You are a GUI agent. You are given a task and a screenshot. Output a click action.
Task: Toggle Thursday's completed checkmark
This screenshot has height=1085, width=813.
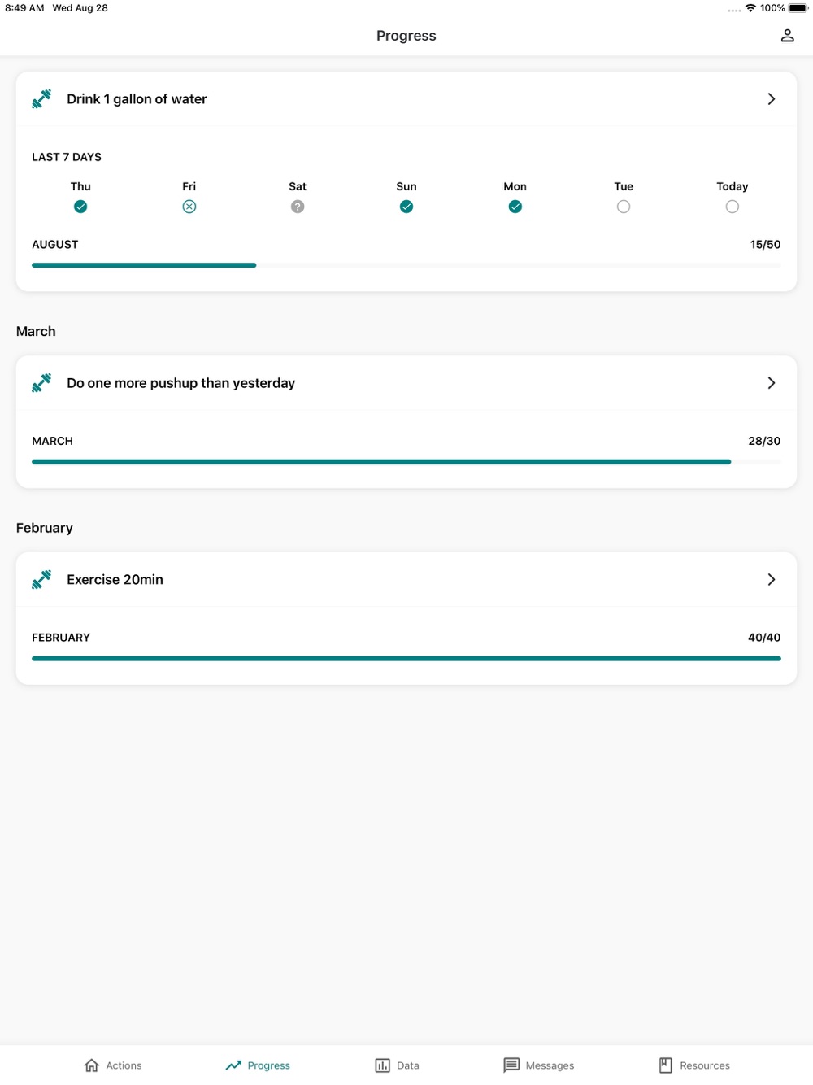pos(80,207)
